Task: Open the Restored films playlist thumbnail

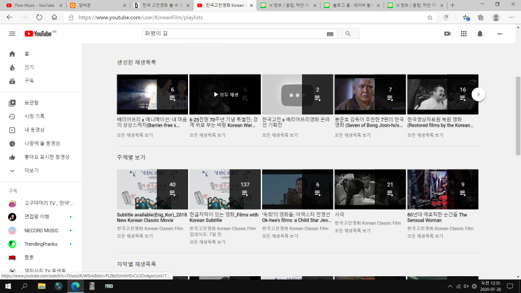Action: click(x=443, y=94)
